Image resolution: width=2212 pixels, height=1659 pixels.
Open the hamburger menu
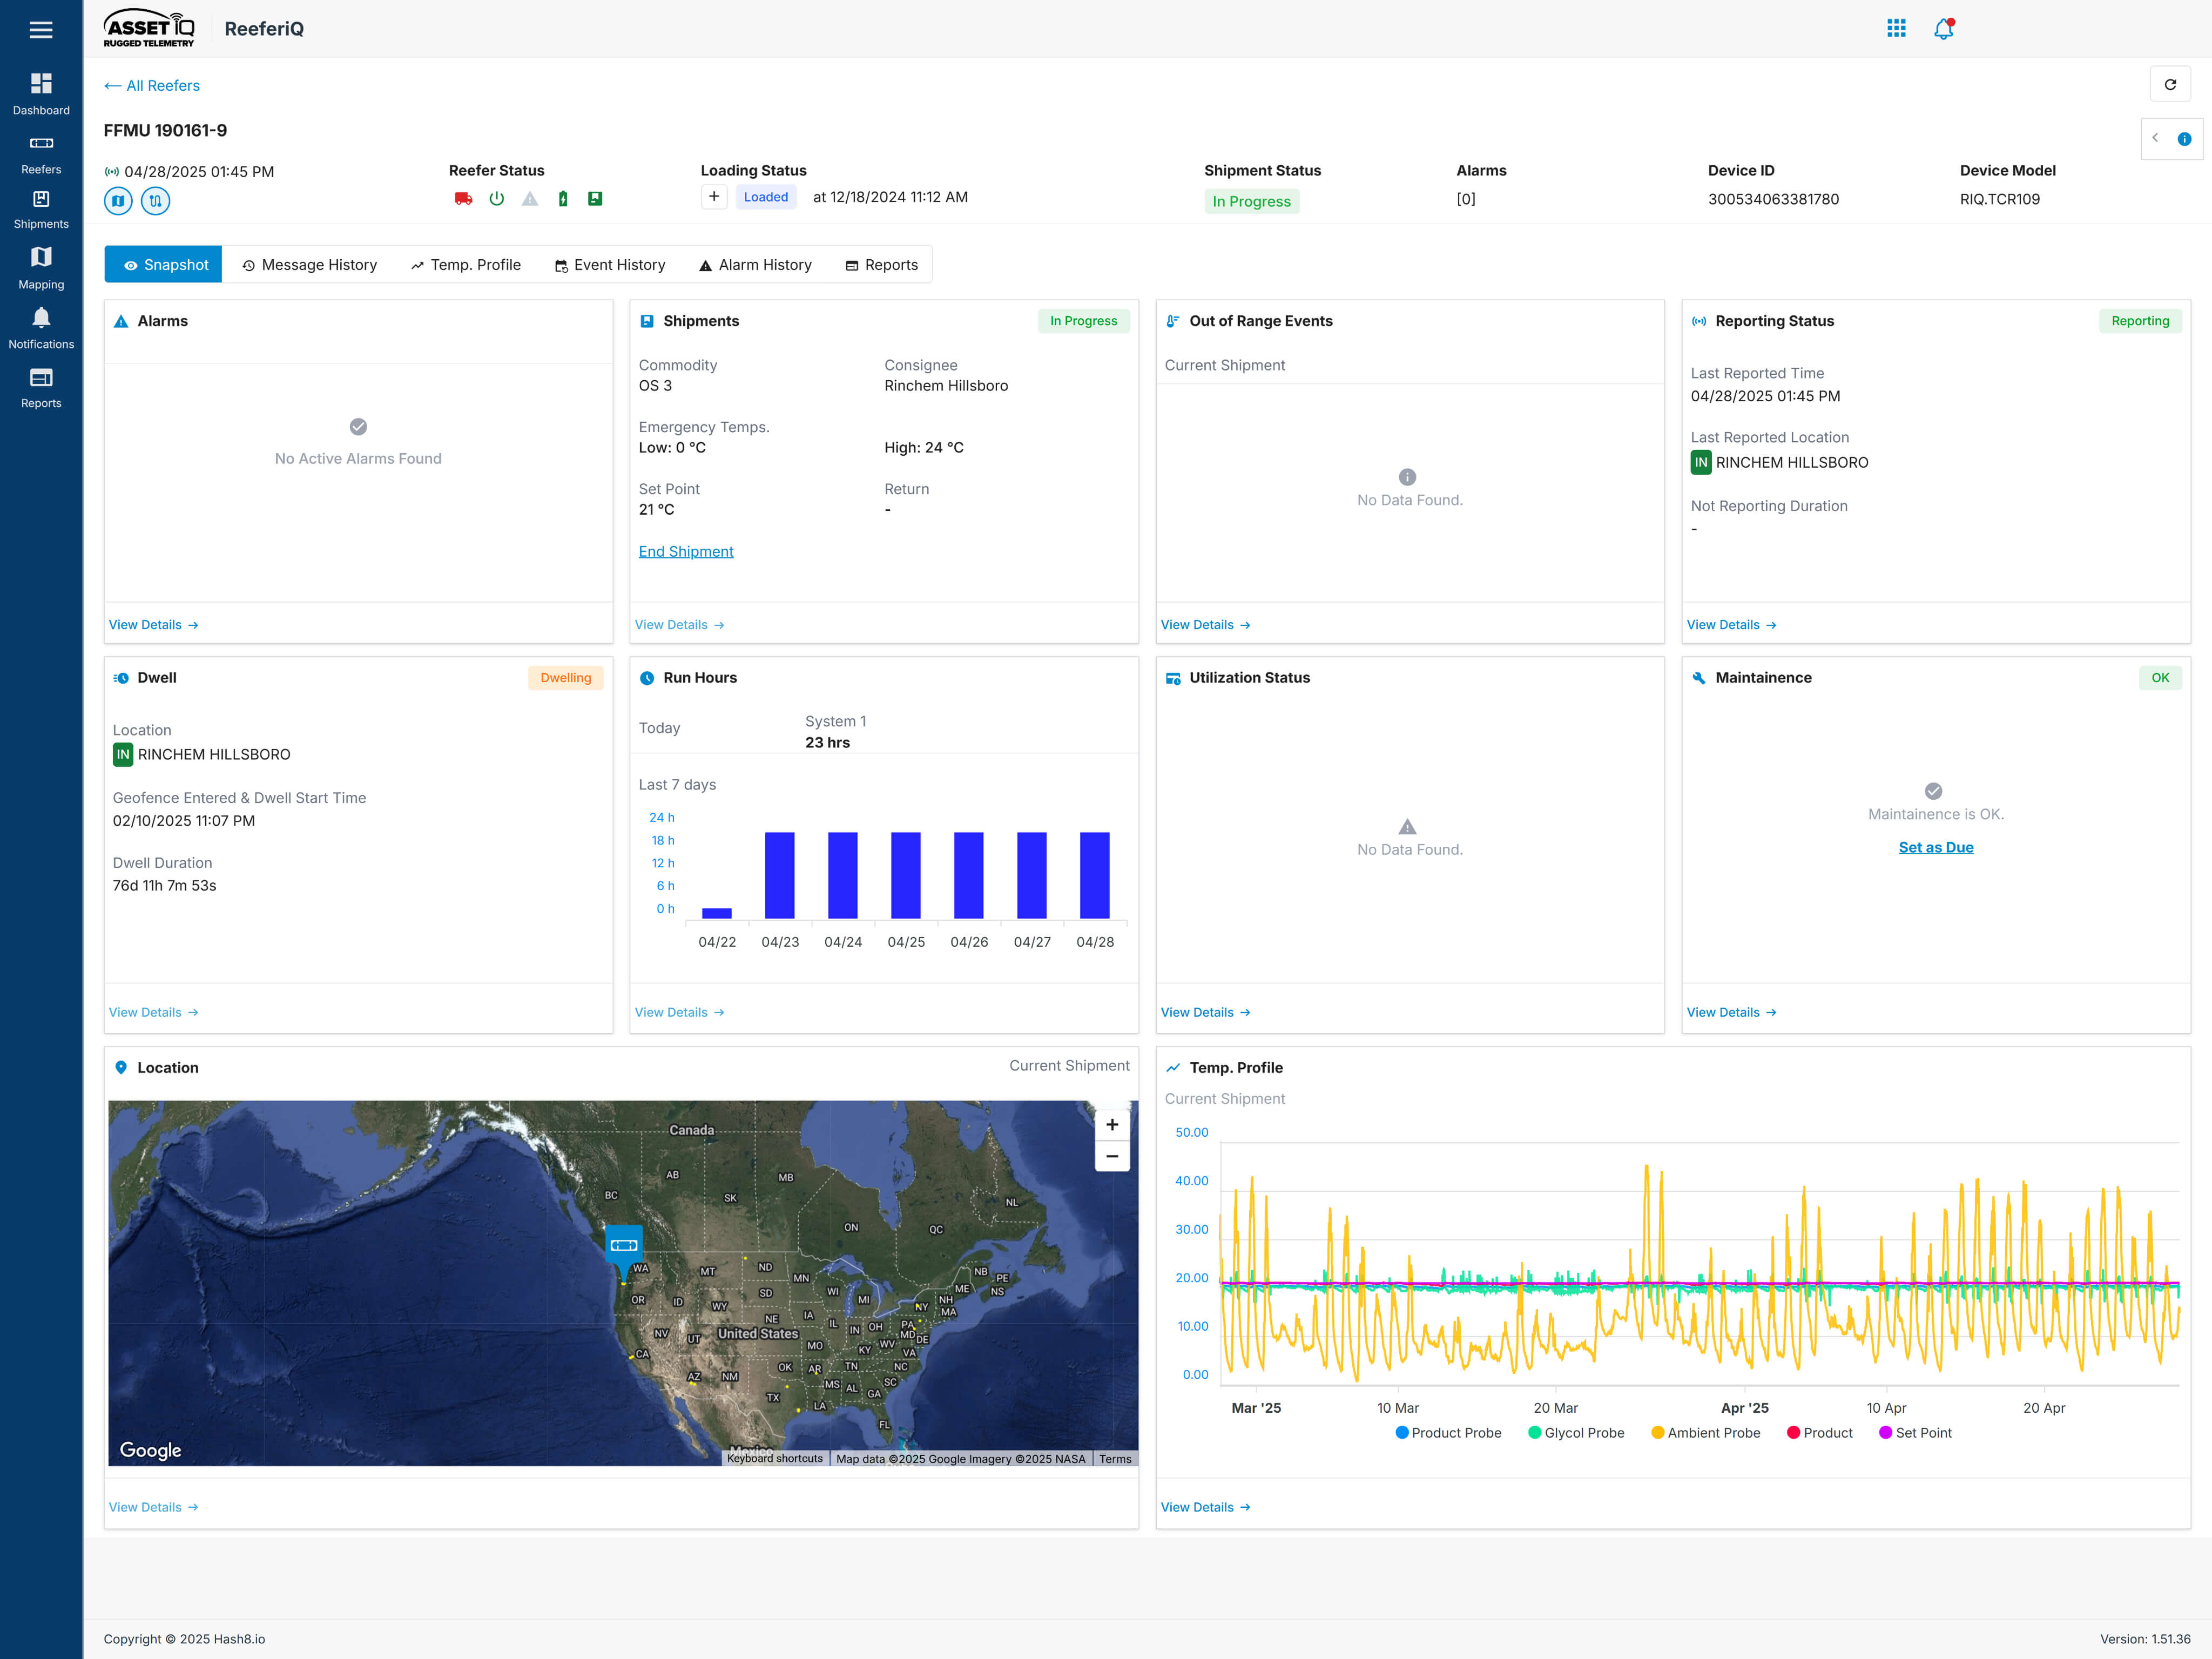pos(41,29)
